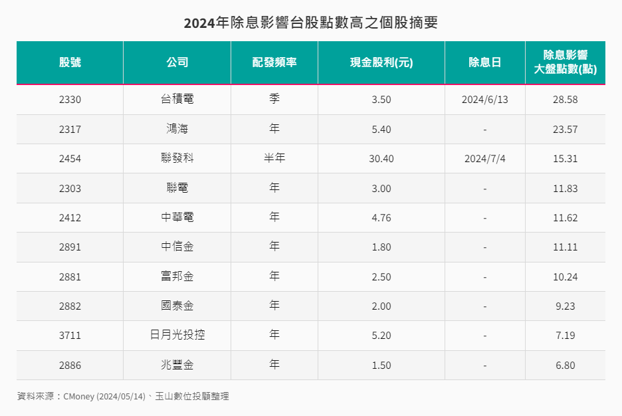Click index points value 23.57

tap(566, 130)
